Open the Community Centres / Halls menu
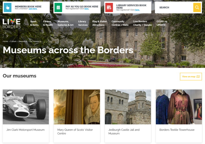Viewport: 205px width, 144px height. tap(120, 23)
